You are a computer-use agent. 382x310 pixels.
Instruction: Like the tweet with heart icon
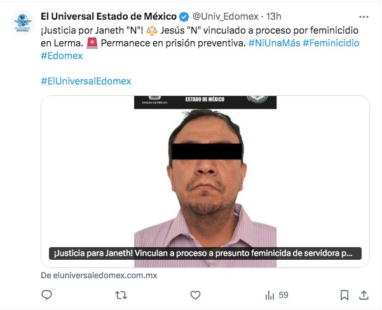195,295
